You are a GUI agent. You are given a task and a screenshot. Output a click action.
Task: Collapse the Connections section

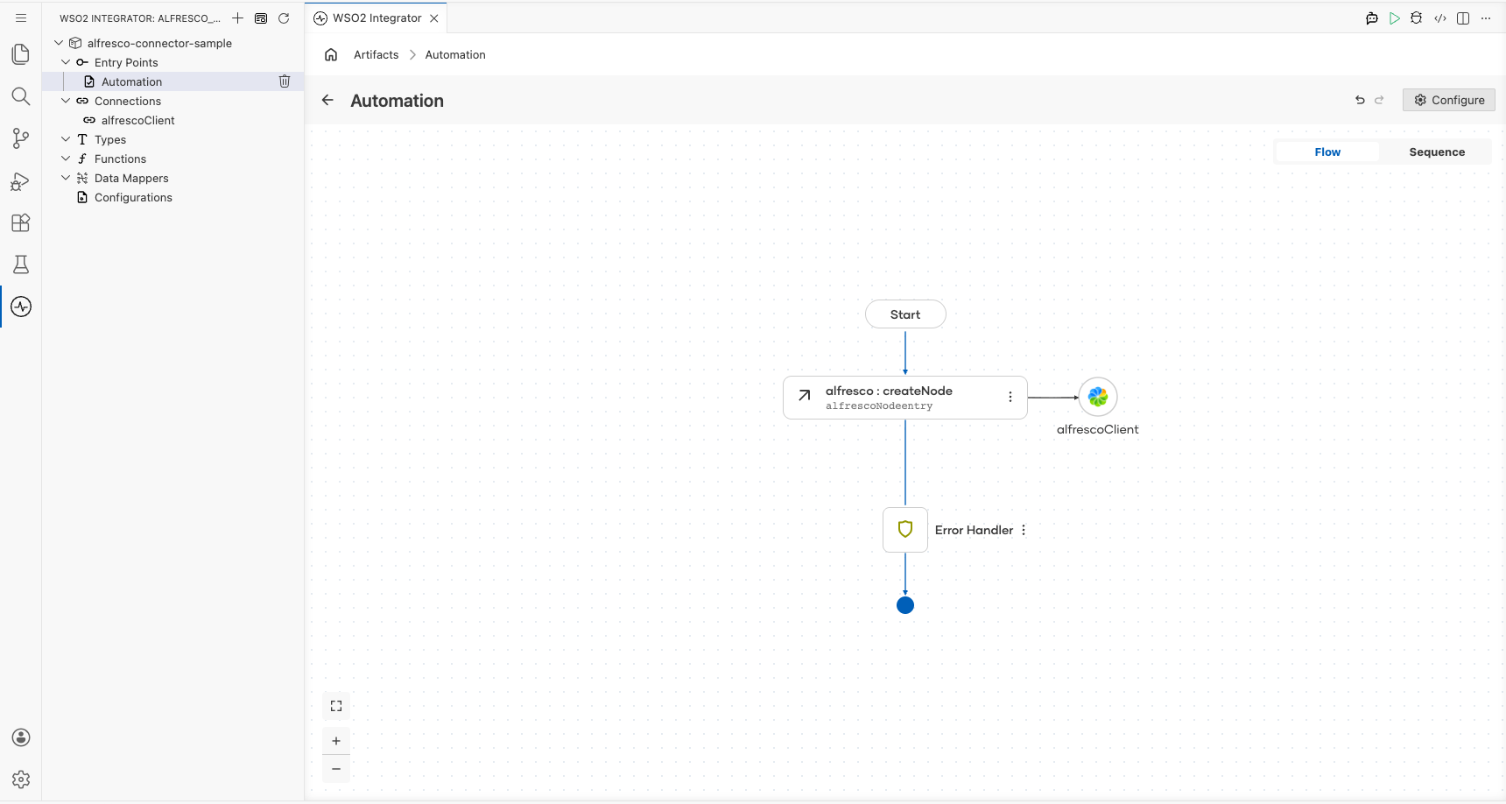pyautogui.click(x=66, y=101)
